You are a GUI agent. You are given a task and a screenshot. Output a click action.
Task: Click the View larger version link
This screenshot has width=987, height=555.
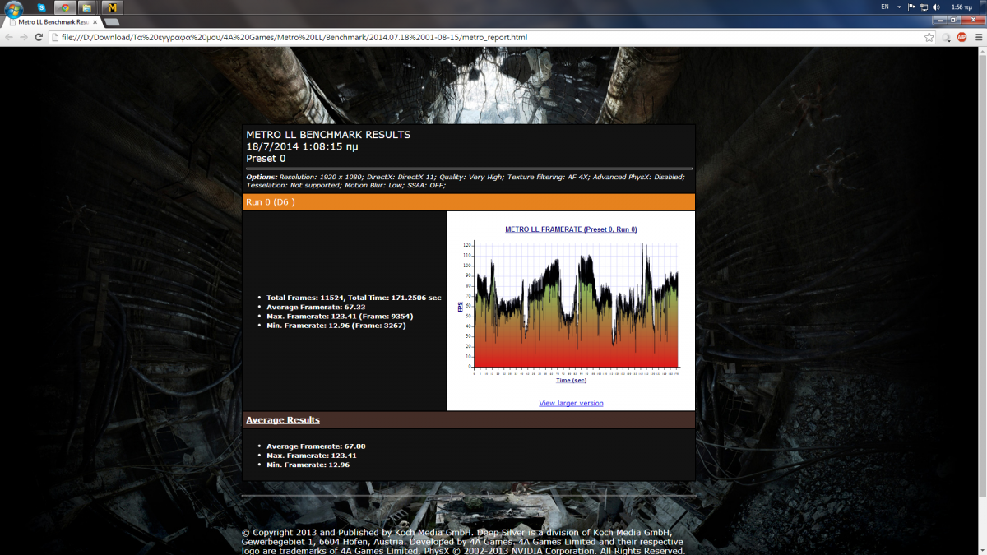pos(571,403)
